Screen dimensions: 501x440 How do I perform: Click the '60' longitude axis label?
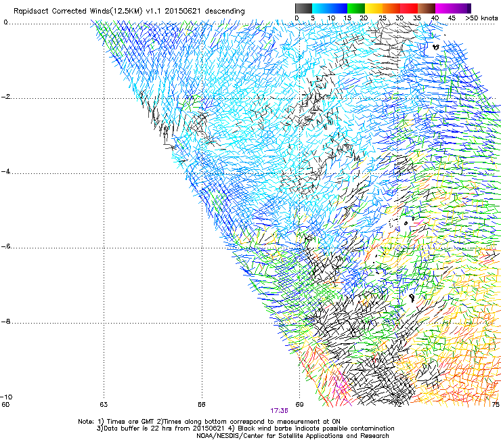(5, 404)
